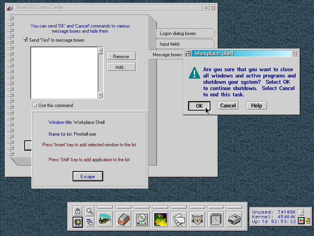The image size is (314, 236).
Task: Click OK to continue shutdown
Action: [x=199, y=106]
